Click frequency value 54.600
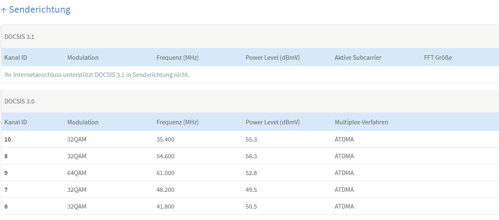The width and height of the screenshot is (499, 220). pyautogui.click(x=165, y=156)
